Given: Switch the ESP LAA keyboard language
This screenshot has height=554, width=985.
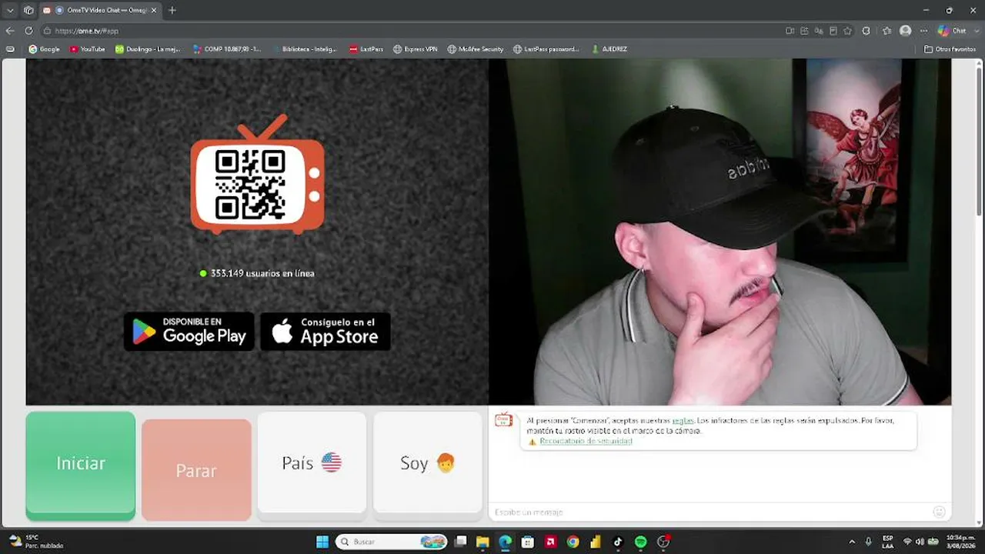Looking at the screenshot, I should (888, 542).
